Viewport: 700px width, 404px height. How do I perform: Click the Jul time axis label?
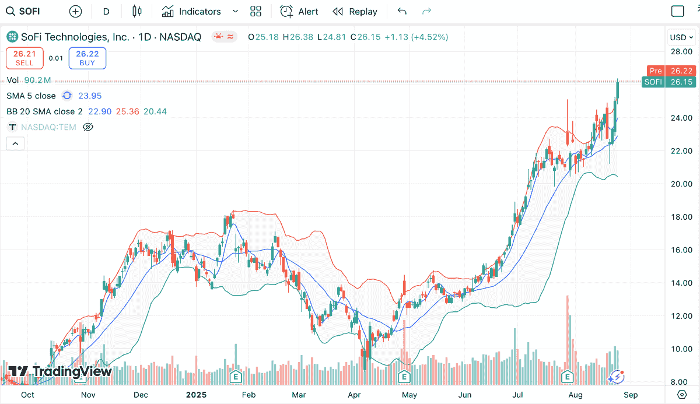click(x=517, y=395)
